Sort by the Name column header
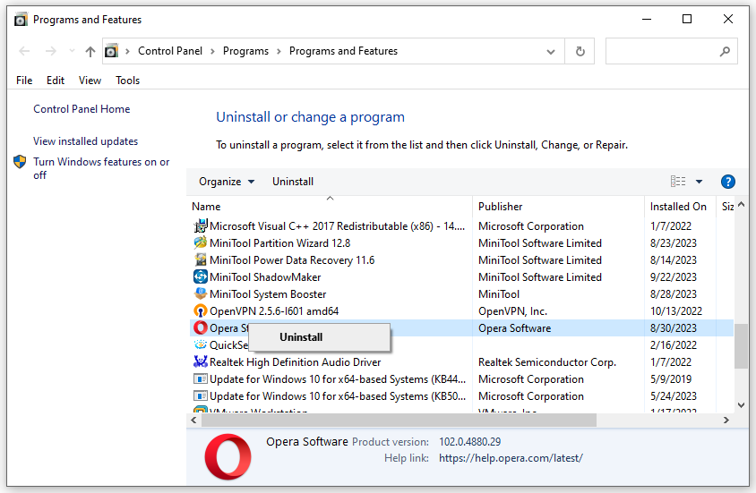The height and width of the screenshot is (493, 756). (330, 206)
